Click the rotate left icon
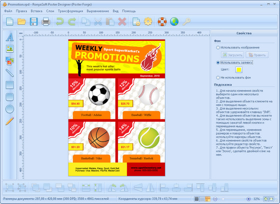This screenshot has width=280, height=204. pyautogui.click(x=112, y=188)
